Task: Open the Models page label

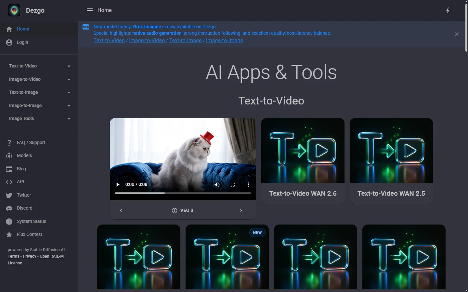Action: (x=24, y=155)
